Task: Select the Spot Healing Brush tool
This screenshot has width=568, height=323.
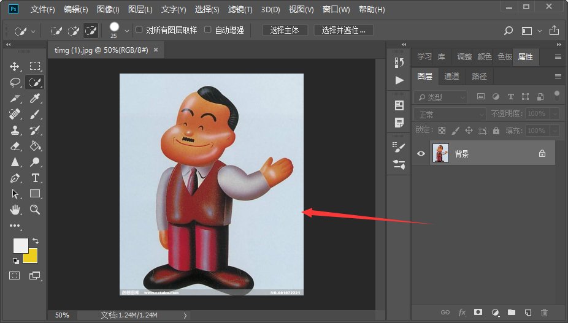Action: click(x=15, y=114)
